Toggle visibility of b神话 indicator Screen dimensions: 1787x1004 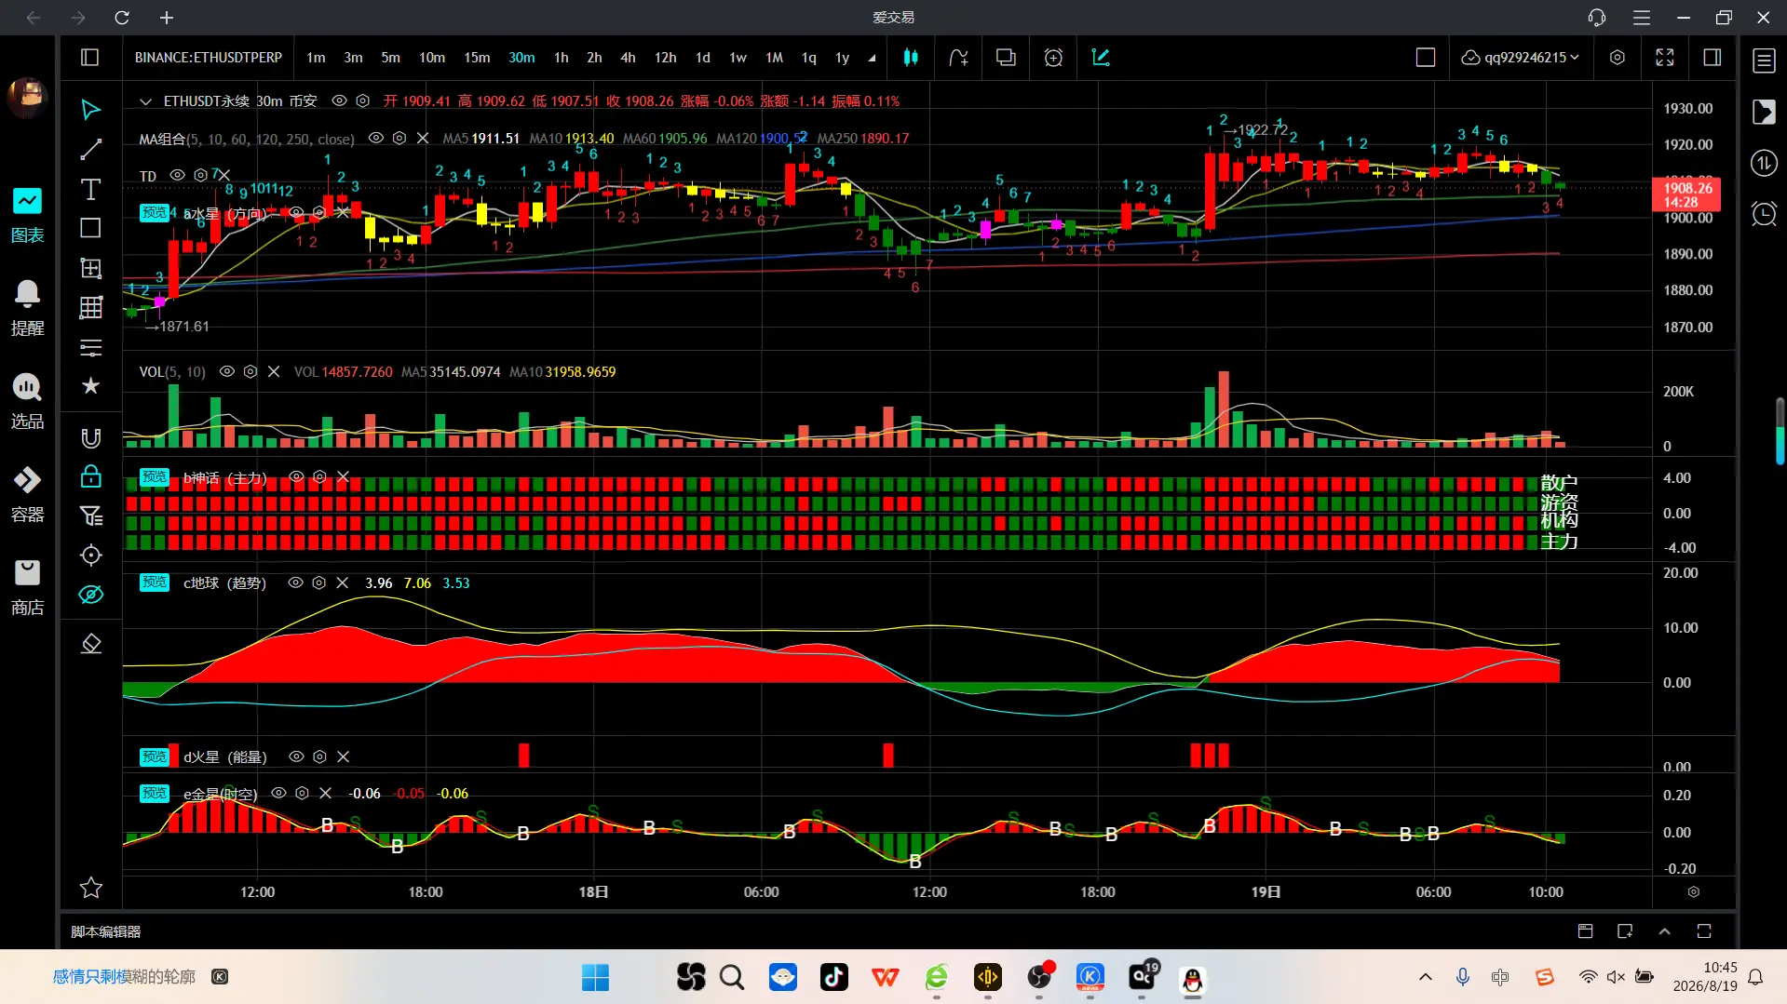coord(296,476)
